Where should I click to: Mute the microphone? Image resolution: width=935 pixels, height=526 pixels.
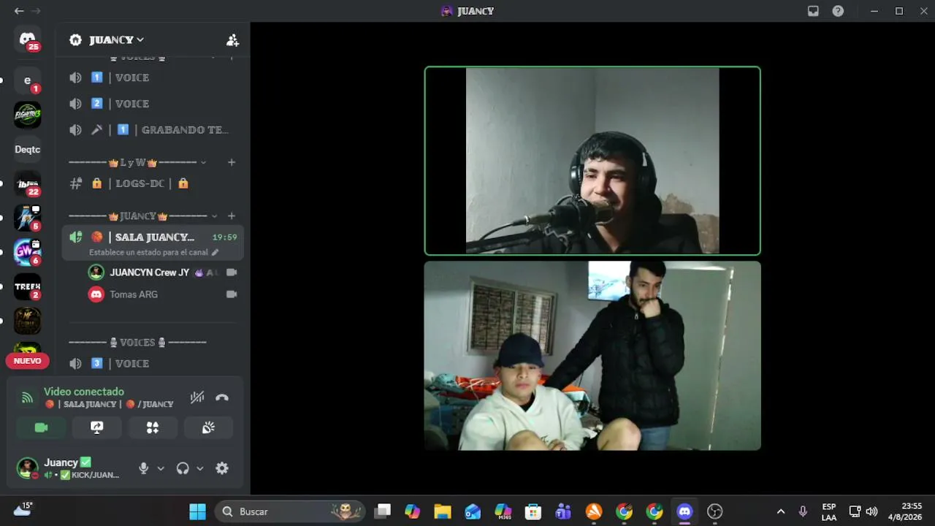pyautogui.click(x=144, y=468)
